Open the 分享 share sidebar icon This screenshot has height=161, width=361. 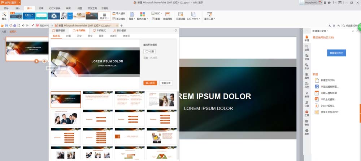[306, 103]
